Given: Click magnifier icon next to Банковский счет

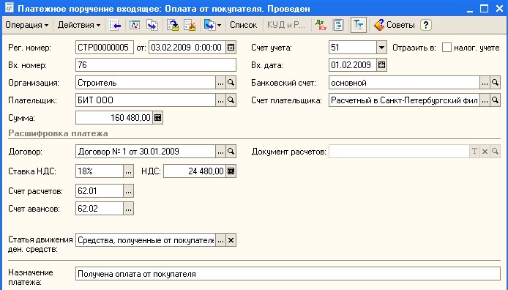Looking at the screenshot, I should (495, 83).
